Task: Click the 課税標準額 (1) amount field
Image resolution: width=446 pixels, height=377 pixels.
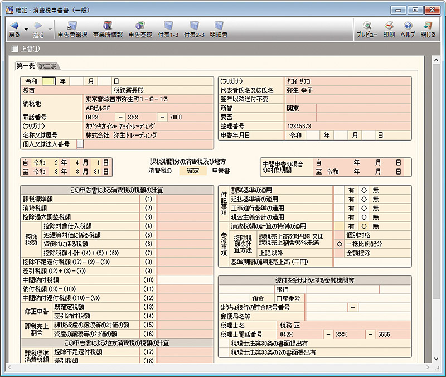Action: click(x=185, y=199)
